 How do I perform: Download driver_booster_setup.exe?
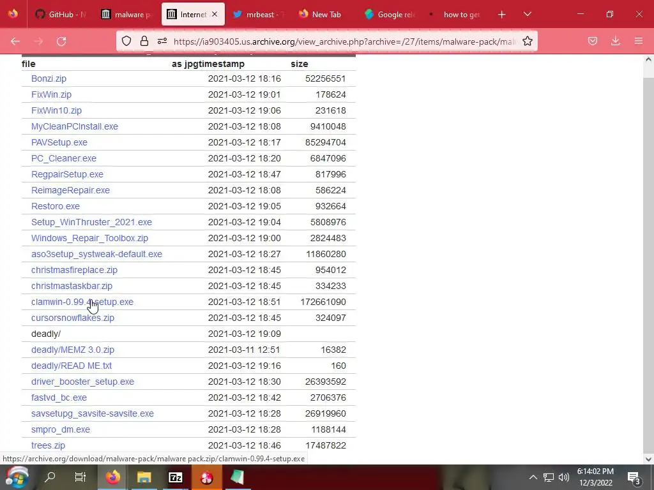pyautogui.click(x=82, y=382)
